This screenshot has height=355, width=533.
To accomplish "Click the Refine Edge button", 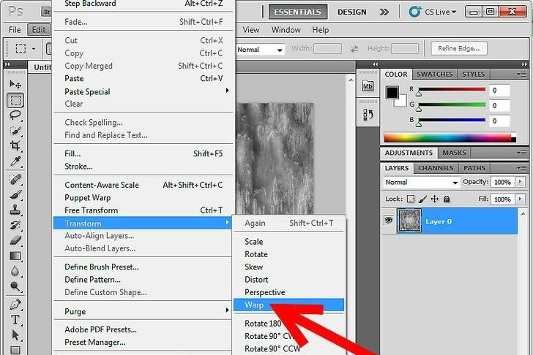I will click(459, 48).
